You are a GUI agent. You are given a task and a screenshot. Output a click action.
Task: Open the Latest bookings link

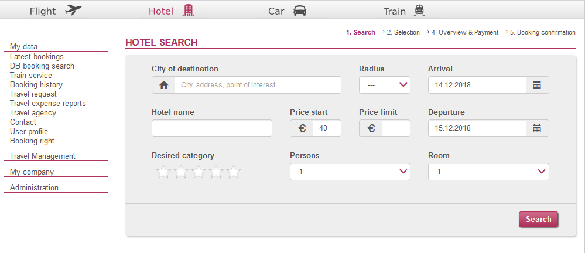36,57
